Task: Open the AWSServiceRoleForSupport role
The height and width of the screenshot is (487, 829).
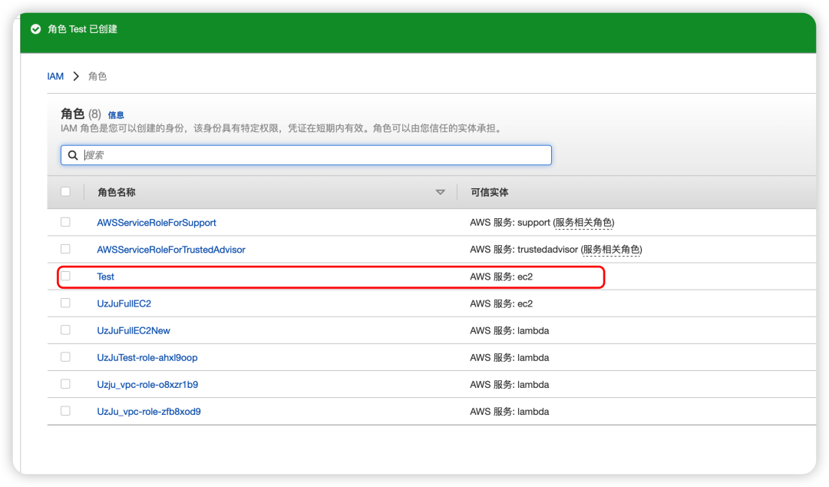Action: (157, 223)
